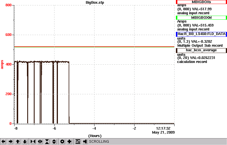This screenshot has height=145, width=227.
Task: Click the 200 y-axis tick label
Action: point(9,94)
